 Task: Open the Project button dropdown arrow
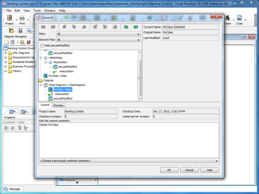click(16, 20)
